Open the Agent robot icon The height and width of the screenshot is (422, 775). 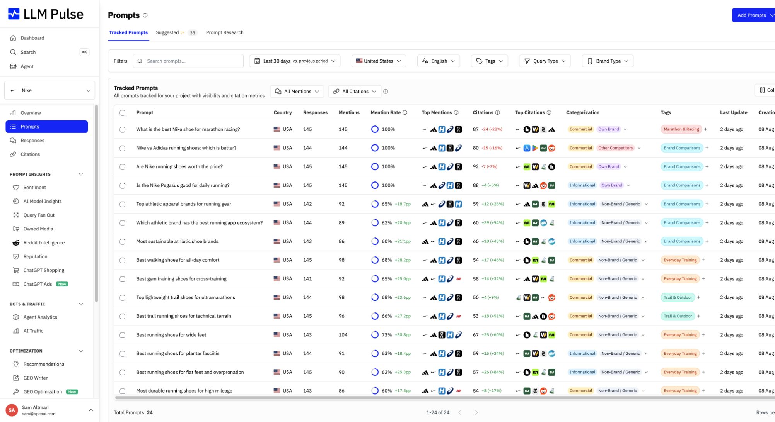(x=13, y=66)
